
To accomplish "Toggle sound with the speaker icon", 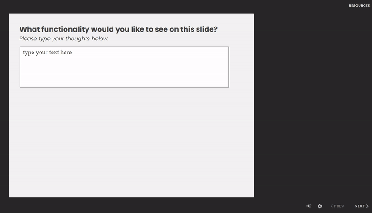I will tap(309, 206).
